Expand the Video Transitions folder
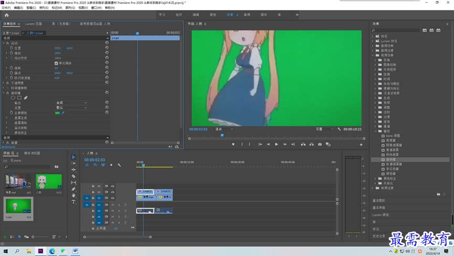 [x=373, y=188]
